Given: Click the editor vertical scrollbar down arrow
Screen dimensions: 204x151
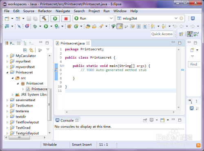Looking at the screenshot, I should [x=179, y=107].
